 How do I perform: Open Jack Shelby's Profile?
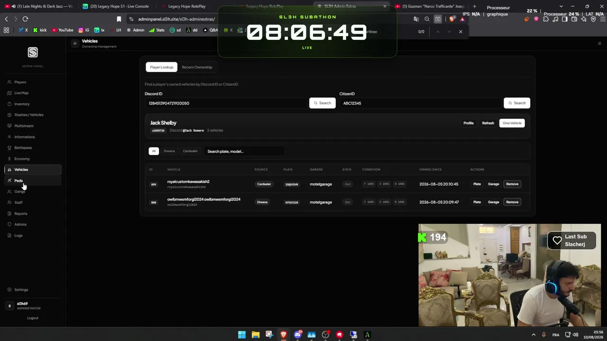point(469,123)
